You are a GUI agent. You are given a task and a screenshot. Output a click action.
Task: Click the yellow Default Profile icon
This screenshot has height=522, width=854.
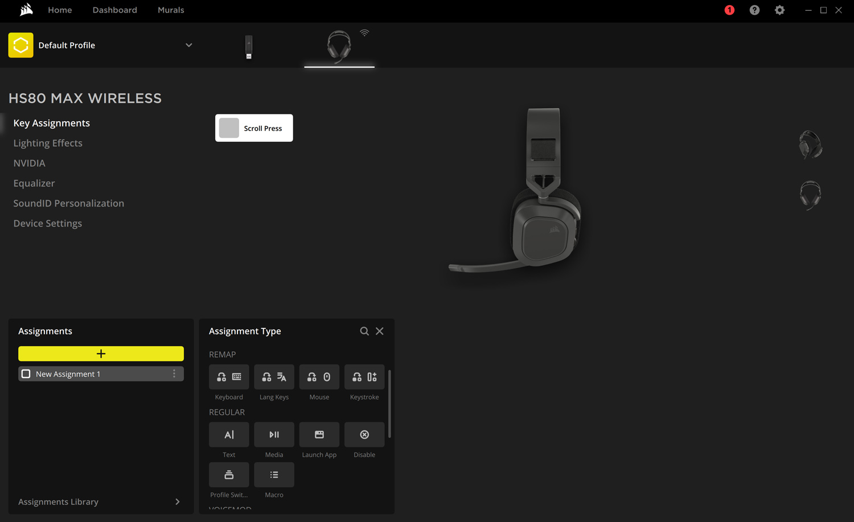coord(21,45)
